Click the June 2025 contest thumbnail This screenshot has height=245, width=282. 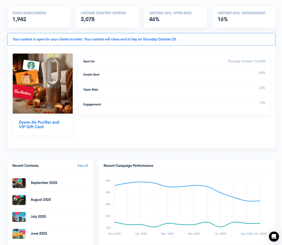[19, 233]
